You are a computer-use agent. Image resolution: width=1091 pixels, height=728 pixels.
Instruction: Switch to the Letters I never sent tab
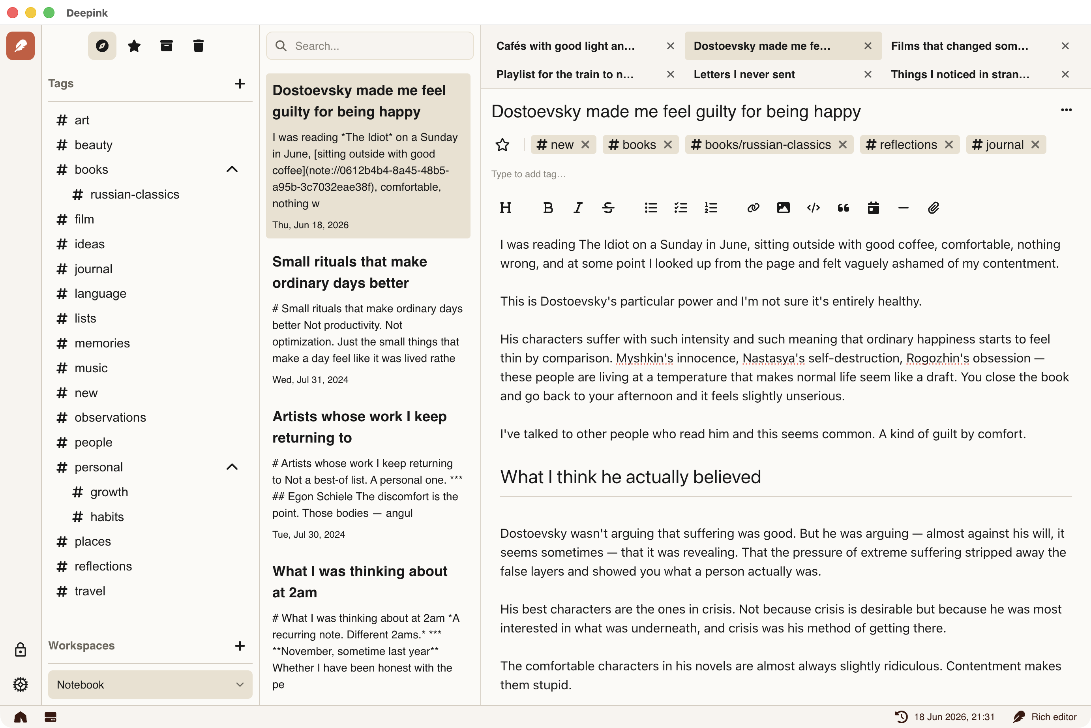744,74
